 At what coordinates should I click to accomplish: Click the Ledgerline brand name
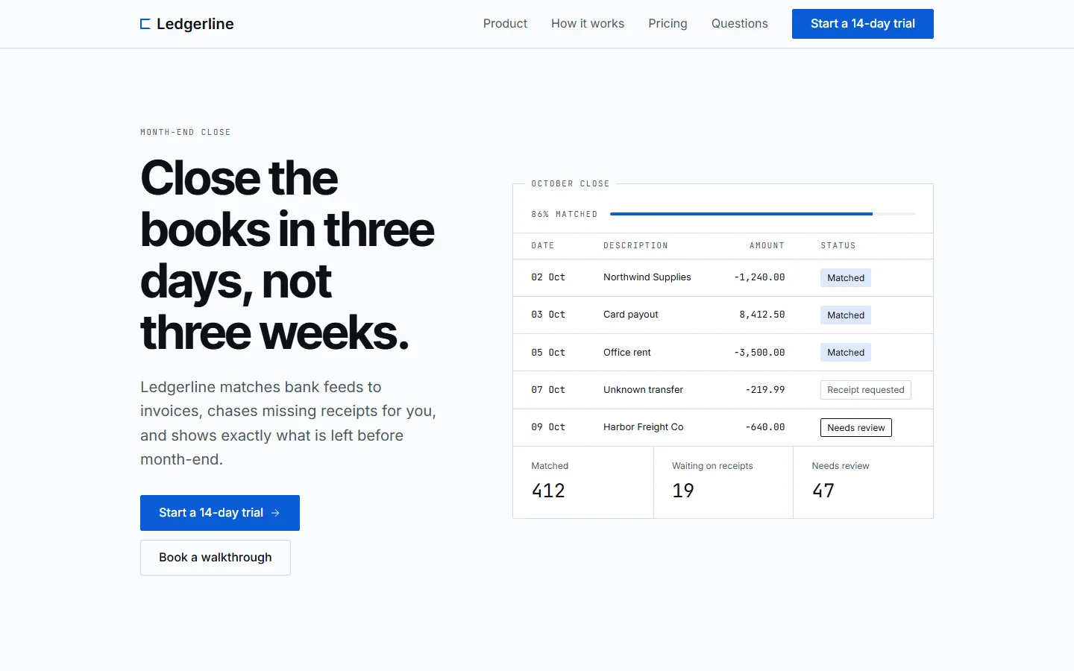pyautogui.click(x=195, y=24)
